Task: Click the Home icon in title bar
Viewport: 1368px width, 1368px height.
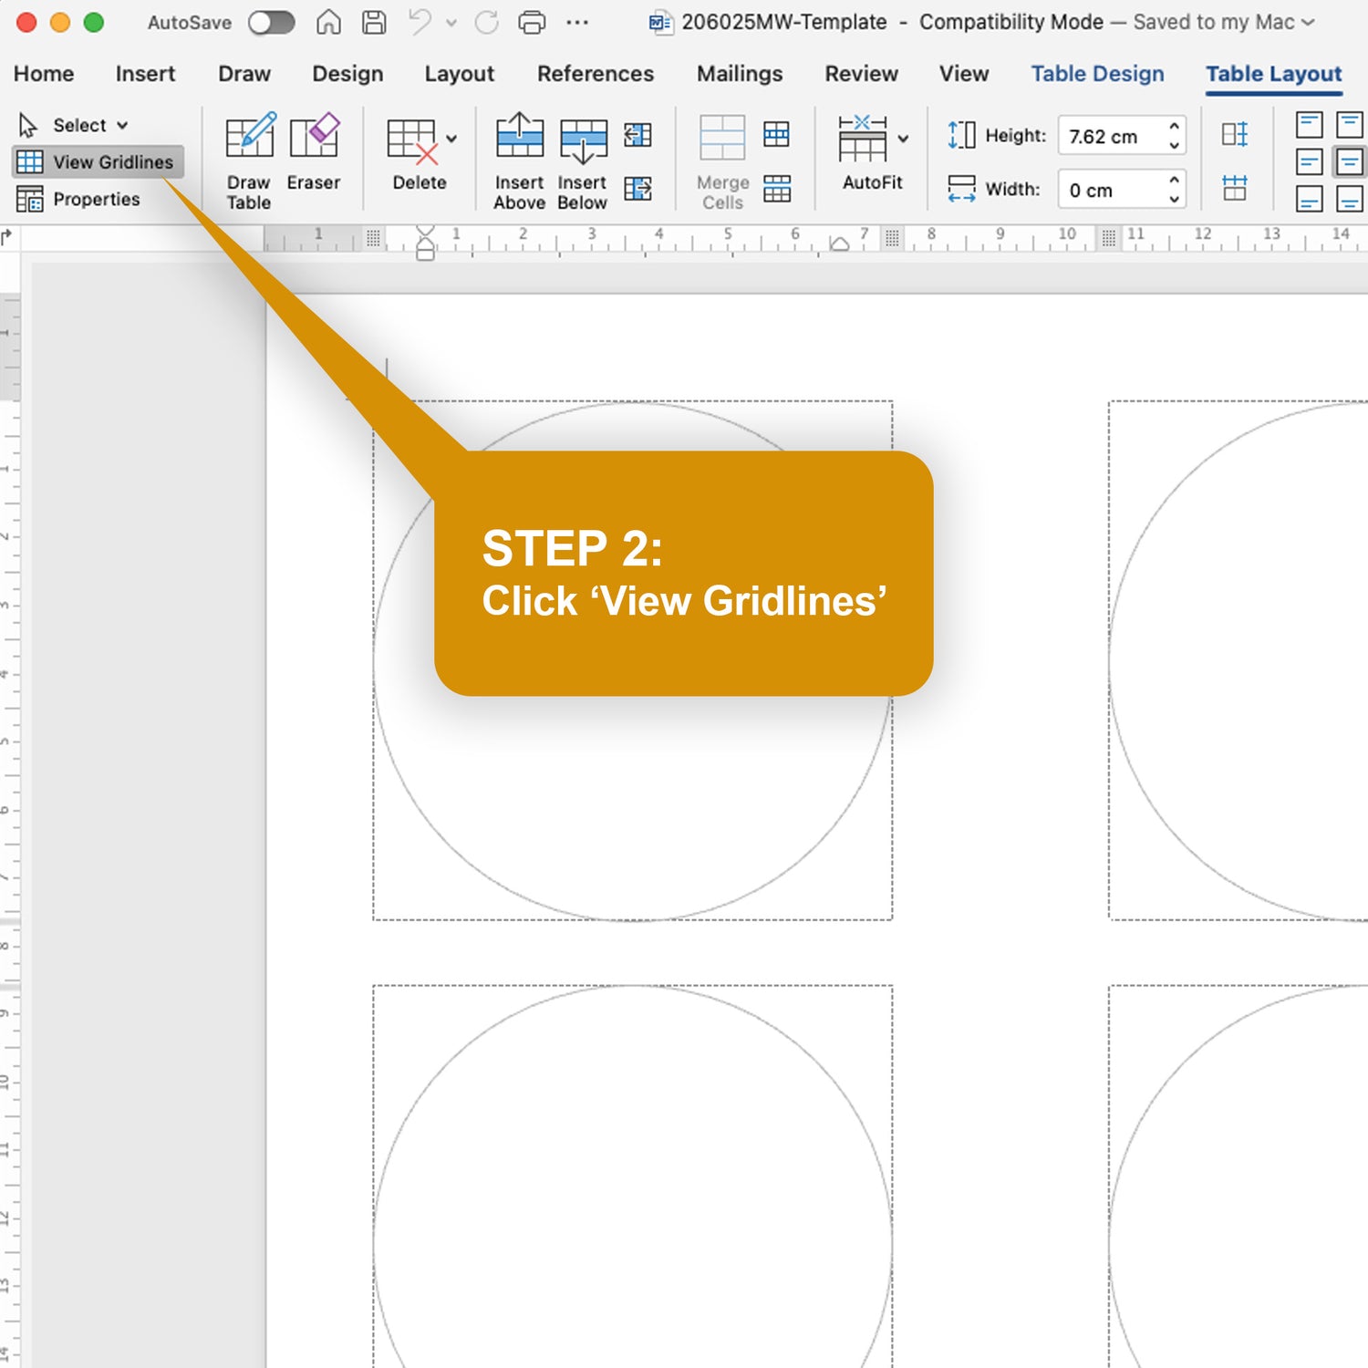Action: (x=328, y=22)
